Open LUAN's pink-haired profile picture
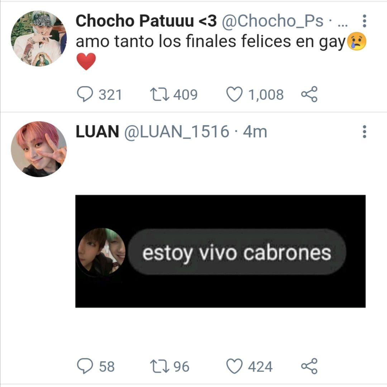387x387 pixels. pos(39,149)
